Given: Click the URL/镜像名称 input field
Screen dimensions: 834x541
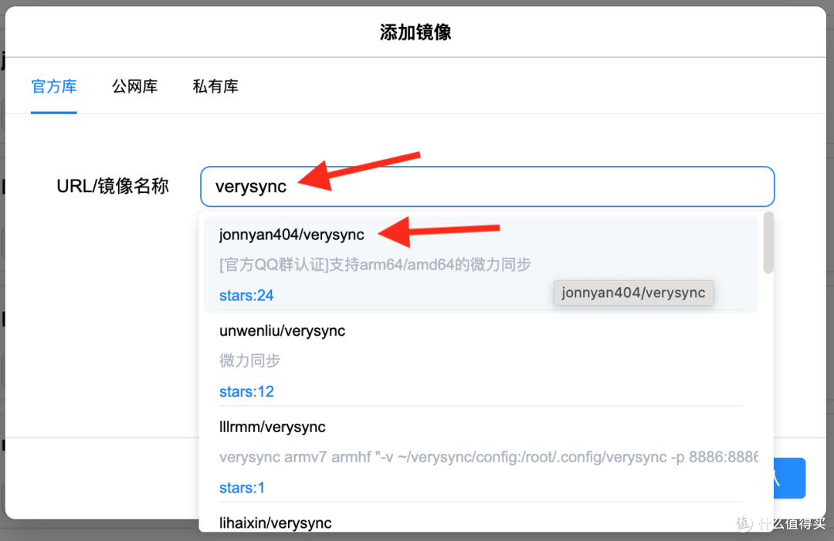Looking at the screenshot, I should click(486, 186).
